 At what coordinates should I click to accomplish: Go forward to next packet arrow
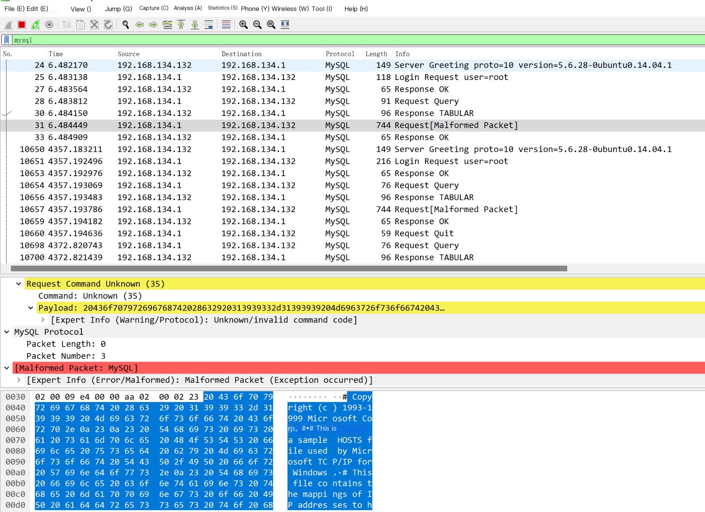(153, 25)
